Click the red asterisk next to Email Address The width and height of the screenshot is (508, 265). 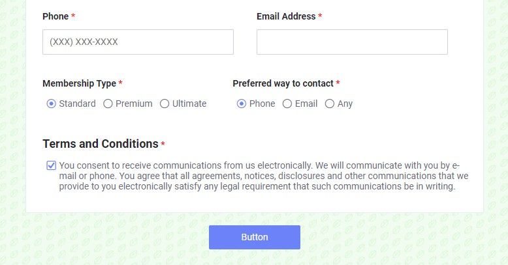click(320, 16)
